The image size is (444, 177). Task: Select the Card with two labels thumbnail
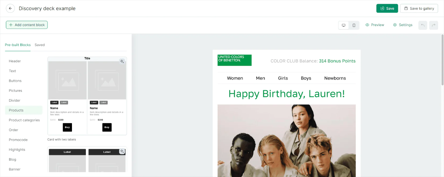(87, 96)
